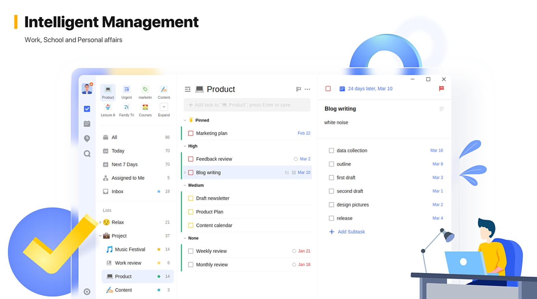
Task: Open Search from the left sidebar
Action: coord(87,154)
